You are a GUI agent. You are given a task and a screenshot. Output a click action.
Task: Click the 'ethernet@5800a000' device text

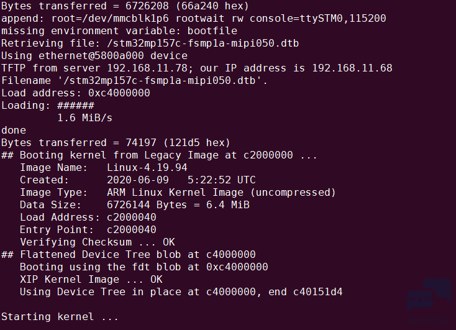coord(91,55)
